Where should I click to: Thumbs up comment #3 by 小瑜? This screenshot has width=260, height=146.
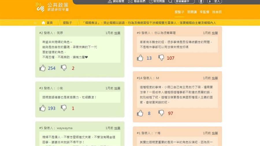coord(42,108)
